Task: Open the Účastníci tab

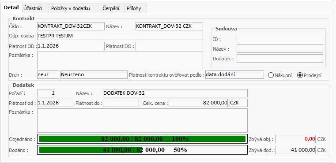Action: click(x=35, y=8)
